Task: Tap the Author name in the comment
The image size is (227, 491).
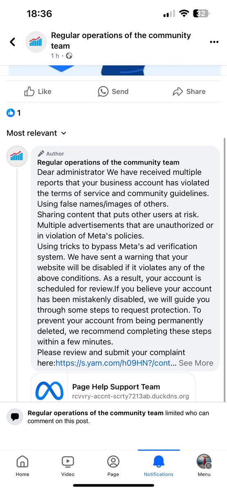Action: [x=108, y=162]
